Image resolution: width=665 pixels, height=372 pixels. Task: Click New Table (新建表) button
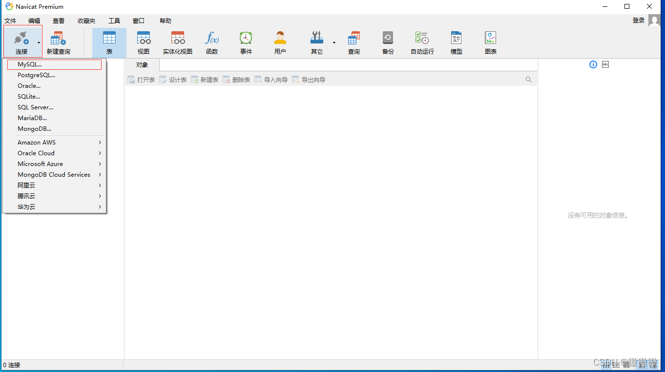tap(205, 80)
